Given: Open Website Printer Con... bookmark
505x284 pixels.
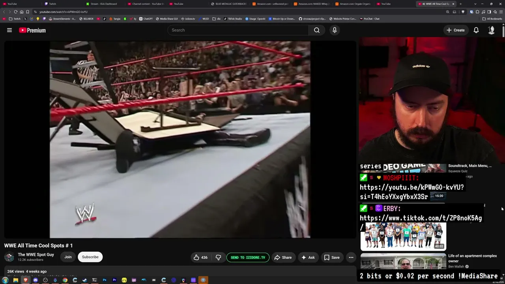Looking at the screenshot, I should 342,19.
